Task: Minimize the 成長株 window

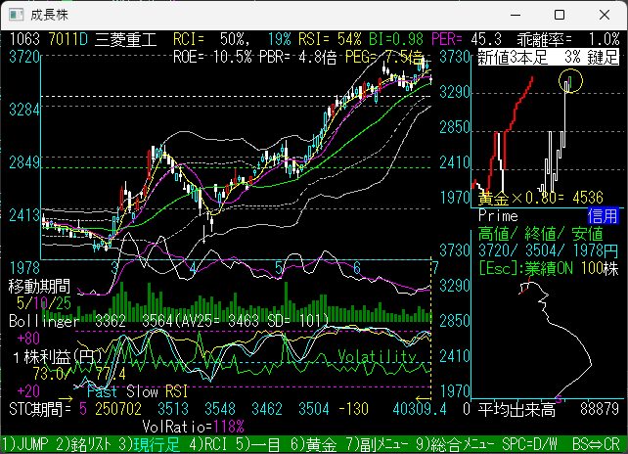Action: click(x=516, y=16)
